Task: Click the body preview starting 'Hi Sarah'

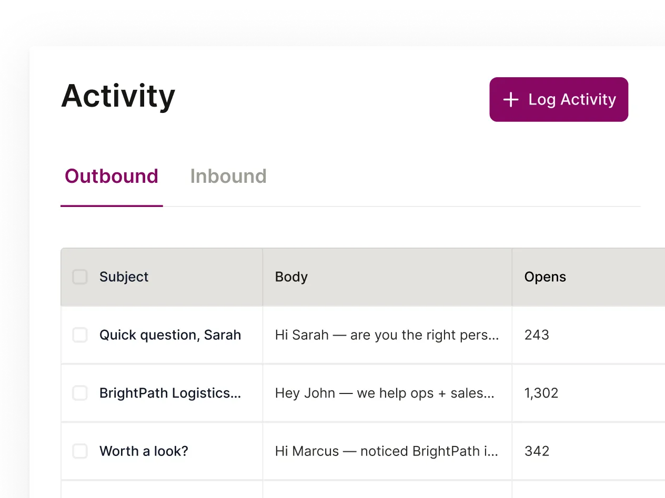Action: pyautogui.click(x=387, y=335)
